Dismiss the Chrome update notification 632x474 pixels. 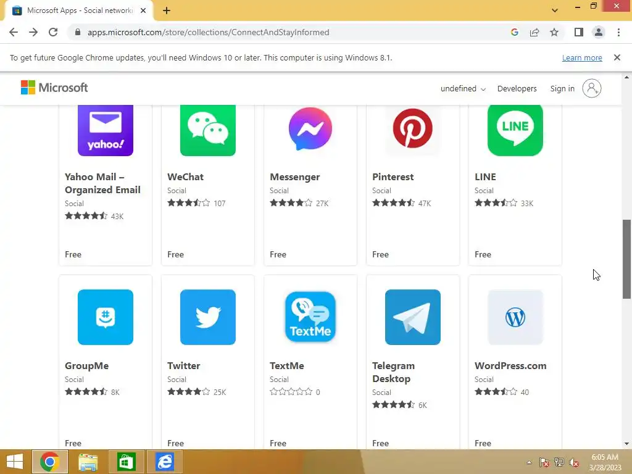pyautogui.click(x=617, y=57)
